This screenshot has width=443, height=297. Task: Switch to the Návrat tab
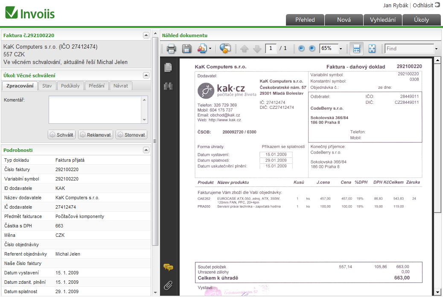121,86
